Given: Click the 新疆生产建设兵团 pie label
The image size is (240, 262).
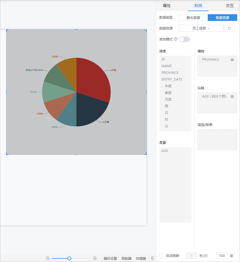Looking at the screenshot, I should pos(35,70).
